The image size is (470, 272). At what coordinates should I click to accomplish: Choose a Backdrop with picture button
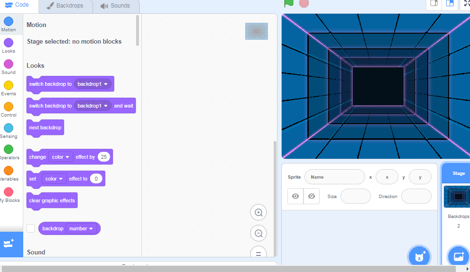click(458, 256)
